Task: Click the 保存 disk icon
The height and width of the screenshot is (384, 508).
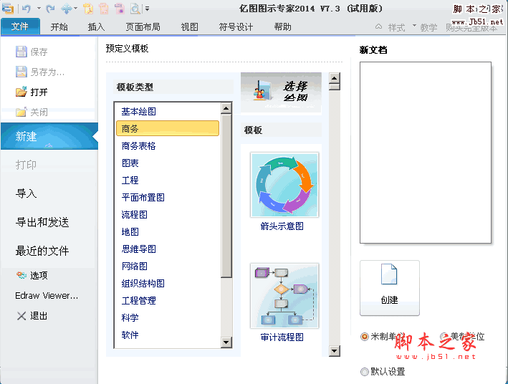Action: (x=21, y=52)
